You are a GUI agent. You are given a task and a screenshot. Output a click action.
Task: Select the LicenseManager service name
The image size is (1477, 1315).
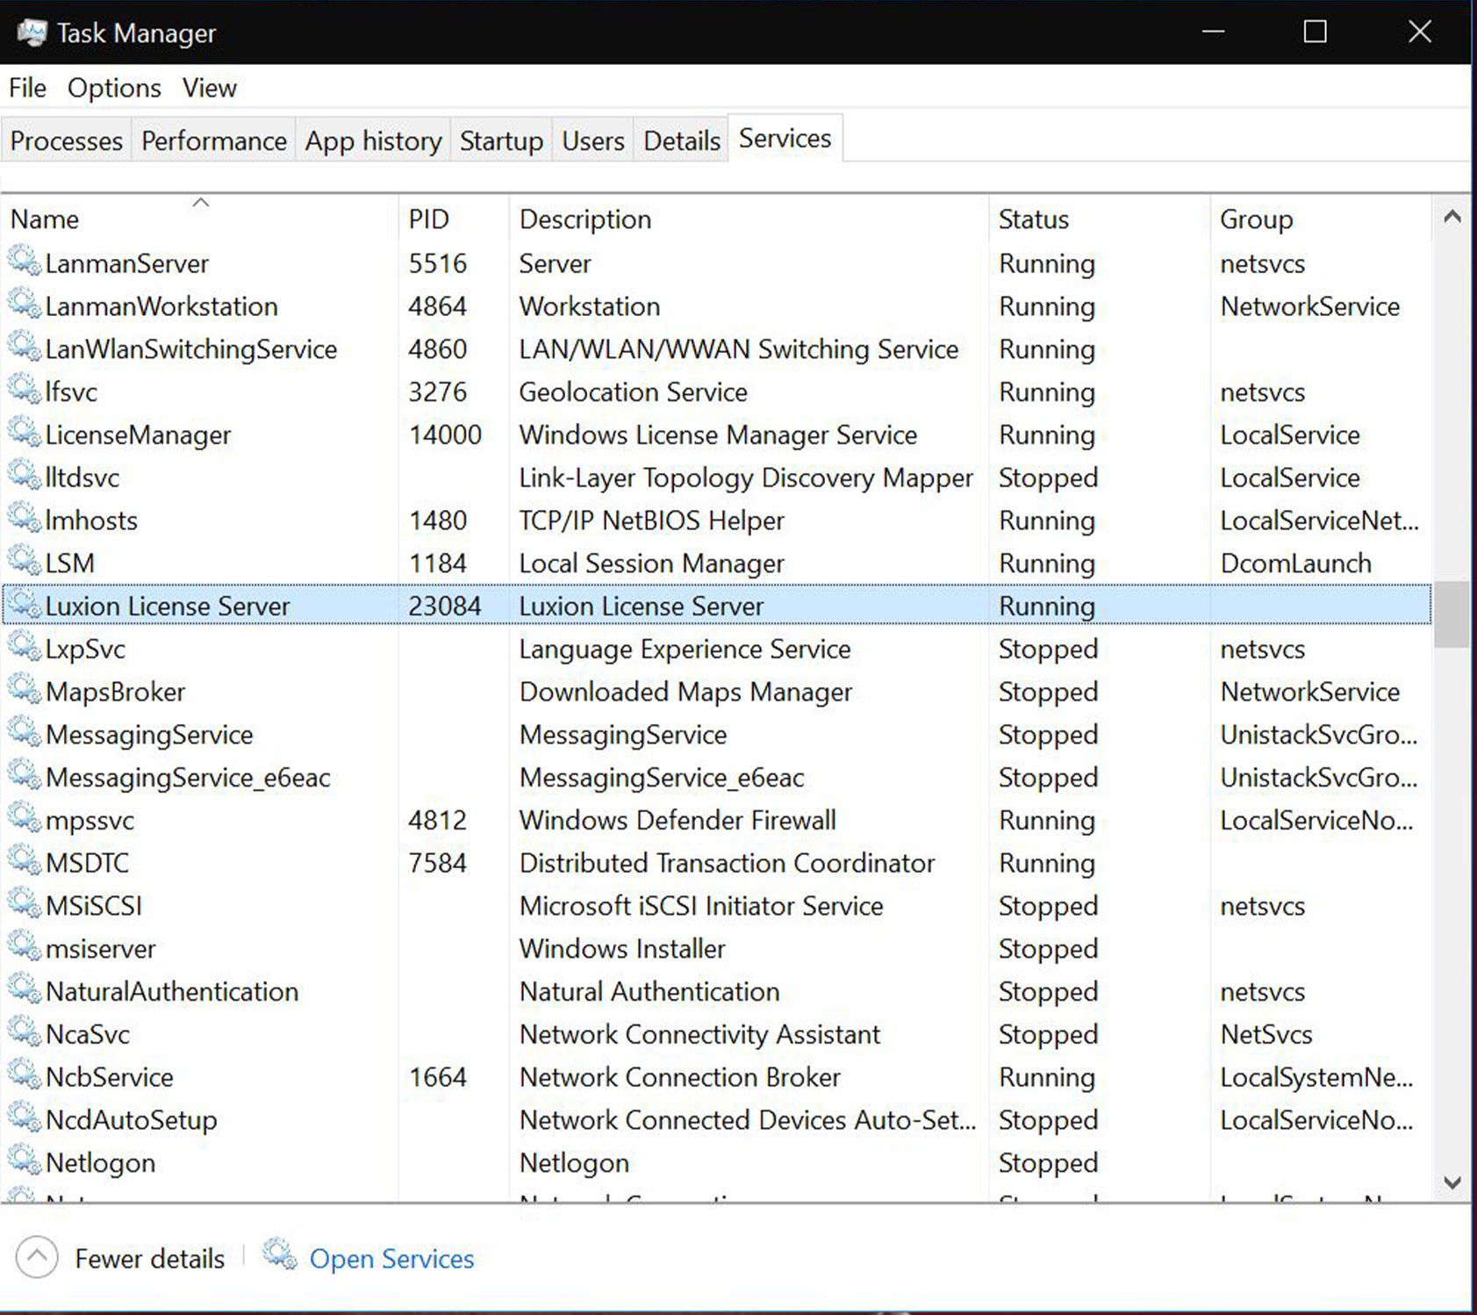coord(138,435)
